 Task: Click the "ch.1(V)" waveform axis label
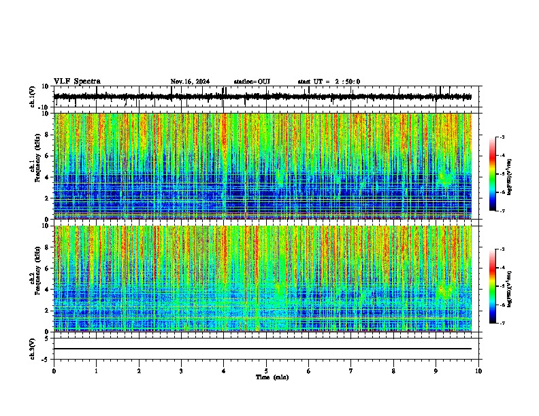click(x=33, y=97)
